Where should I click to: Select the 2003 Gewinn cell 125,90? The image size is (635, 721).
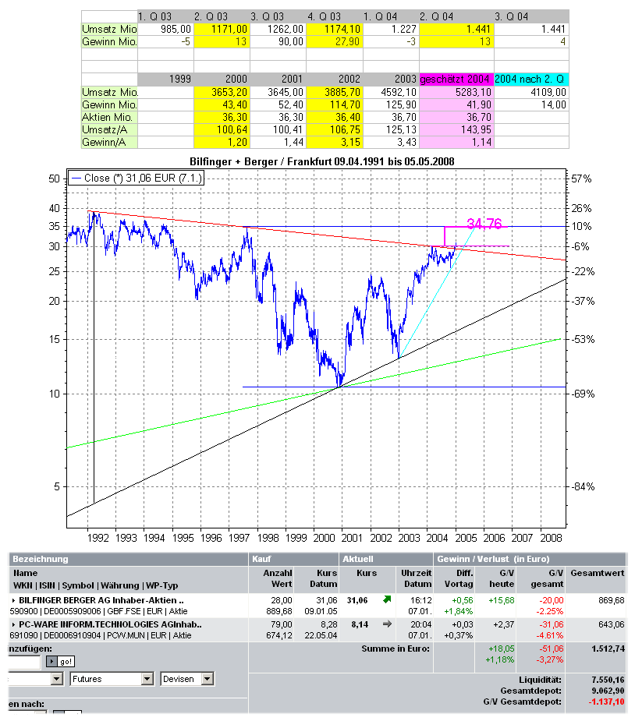pos(391,104)
